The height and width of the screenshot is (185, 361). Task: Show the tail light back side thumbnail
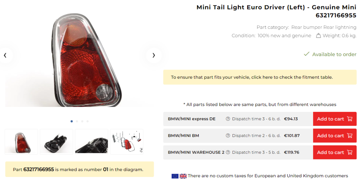[x=56, y=142]
